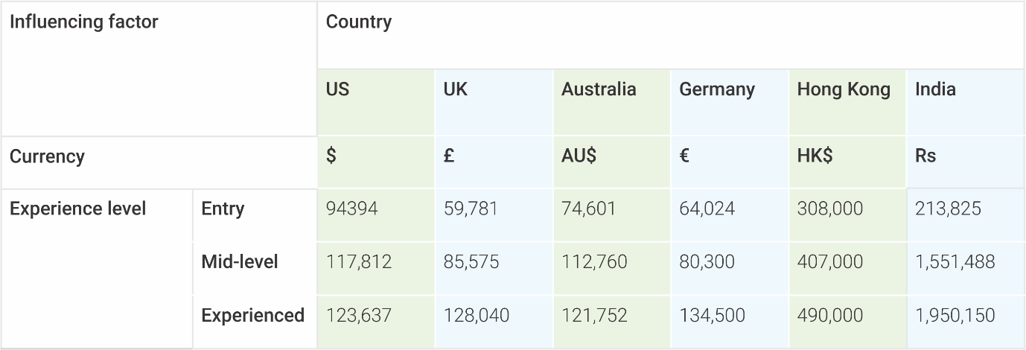Select the UK column header
This screenshot has height=350, width=1026.
coord(494,103)
